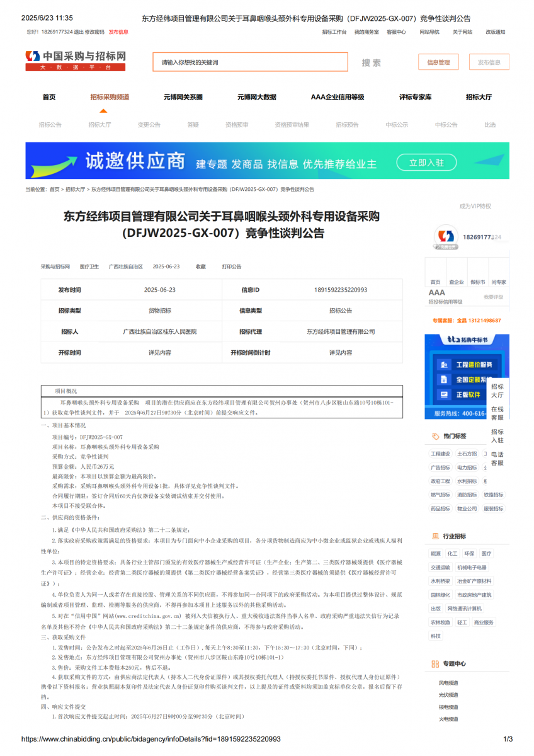Click the 我要评级 link
534x756 pixels.
coord(494,297)
